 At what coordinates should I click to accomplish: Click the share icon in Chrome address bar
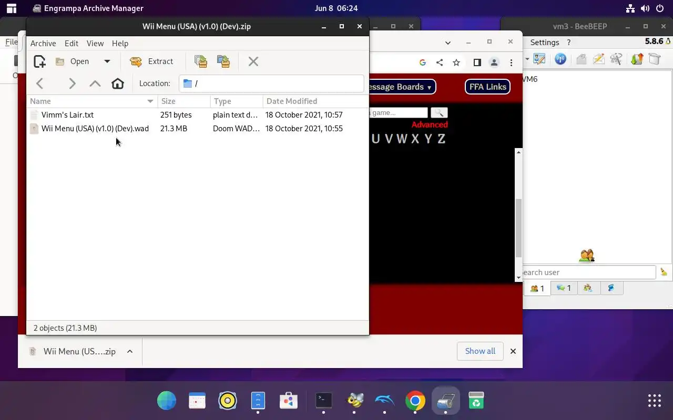[439, 62]
